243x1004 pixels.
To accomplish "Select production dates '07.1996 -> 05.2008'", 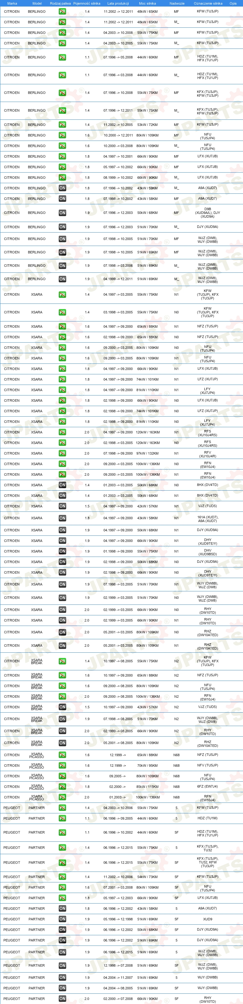I will coord(118,57).
